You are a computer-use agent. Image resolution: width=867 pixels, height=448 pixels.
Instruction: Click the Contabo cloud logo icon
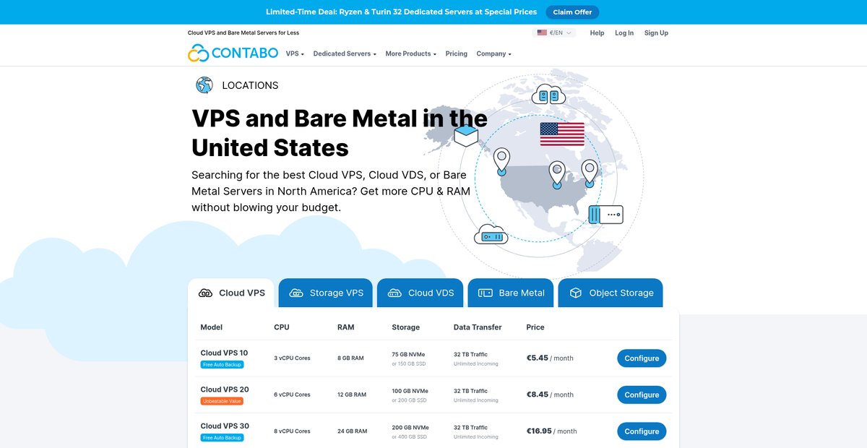(x=198, y=53)
